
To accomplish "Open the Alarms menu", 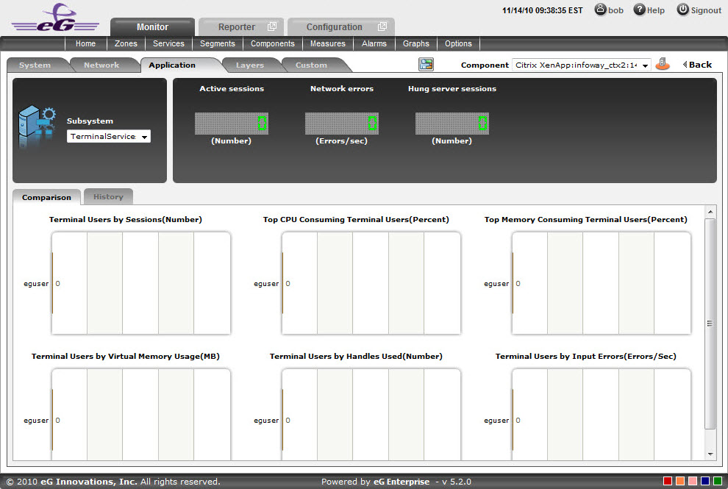I will [x=374, y=43].
